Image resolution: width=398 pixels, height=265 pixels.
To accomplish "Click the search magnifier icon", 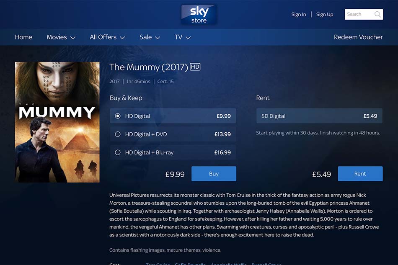I will 377,15.
